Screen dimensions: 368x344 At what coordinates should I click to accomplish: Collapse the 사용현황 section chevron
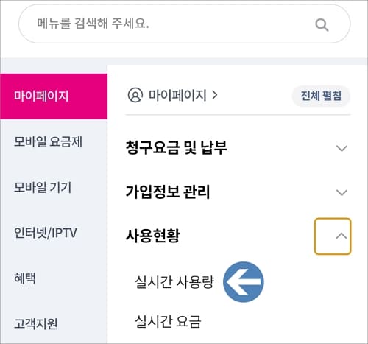click(x=333, y=236)
